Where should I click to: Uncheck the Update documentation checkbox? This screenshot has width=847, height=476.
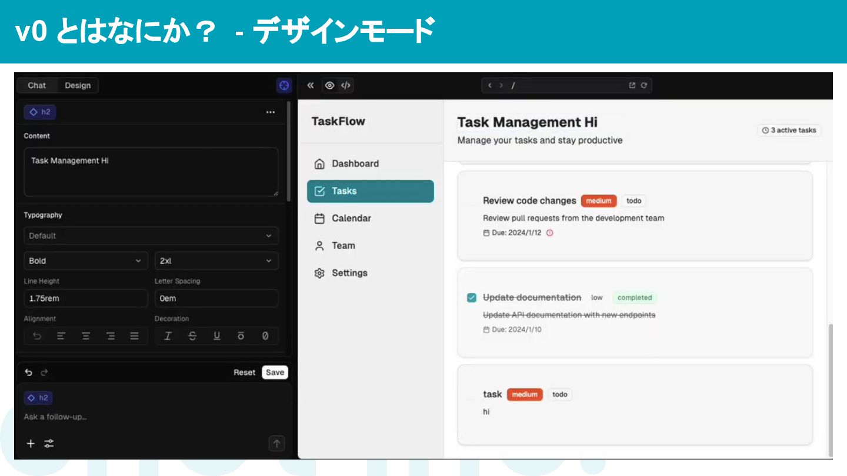tap(471, 298)
